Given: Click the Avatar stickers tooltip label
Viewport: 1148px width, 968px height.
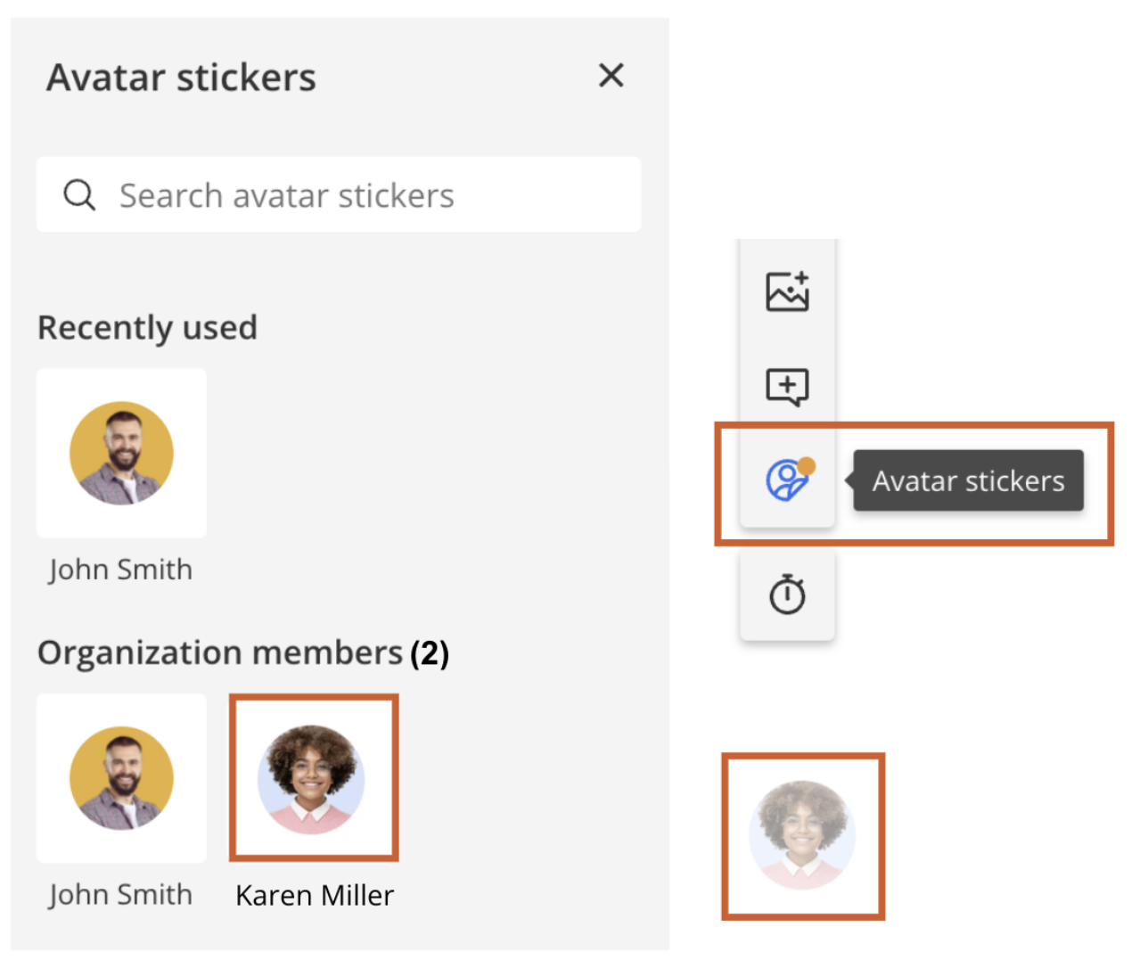Looking at the screenshot, I should 969,480.
